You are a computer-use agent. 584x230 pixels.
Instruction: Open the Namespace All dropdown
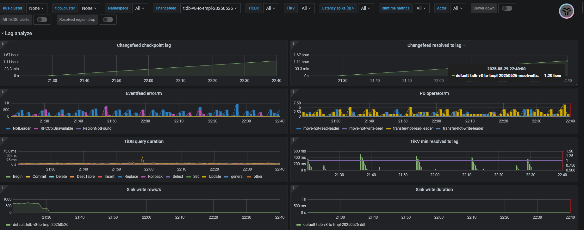pyautogui.click(x=140, y=8)
